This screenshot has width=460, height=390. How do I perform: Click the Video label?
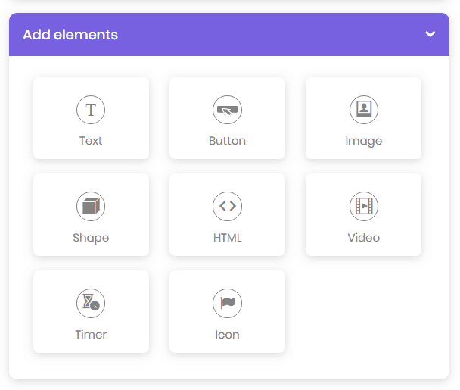coord(363,238)
